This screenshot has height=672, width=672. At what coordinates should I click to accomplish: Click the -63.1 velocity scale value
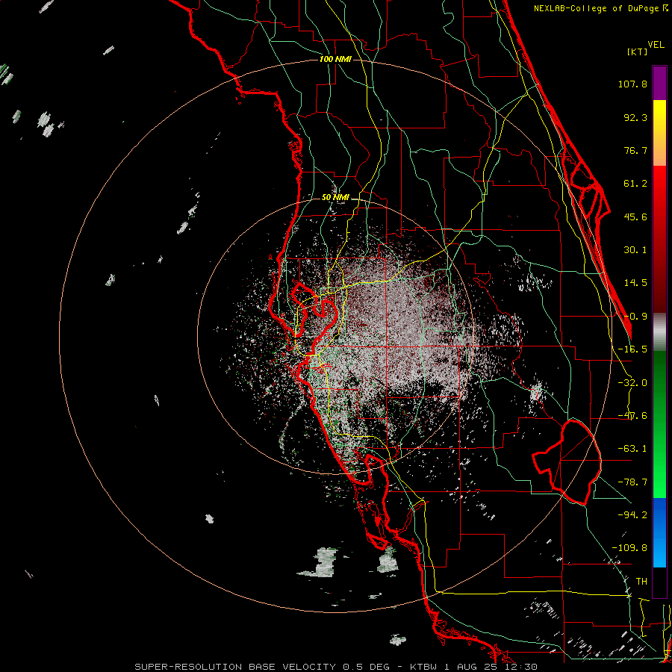[632, 449]
